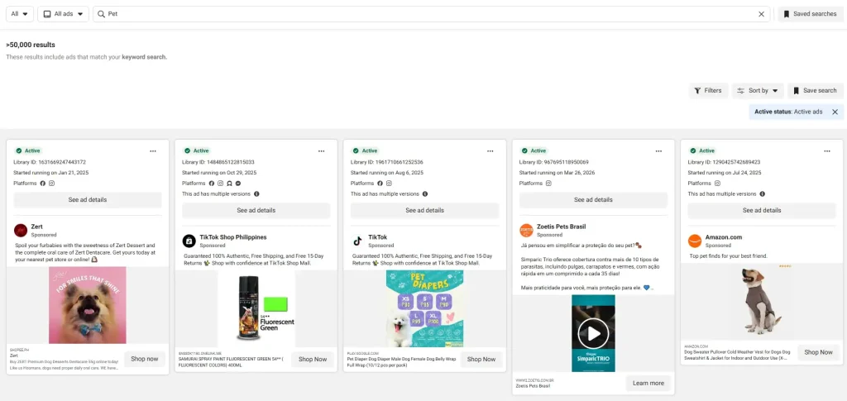The width and height of the screenshot is (847, 401).
Task: See ad details for TikTok Shop Philippines ad
Action: coord(256,211)
